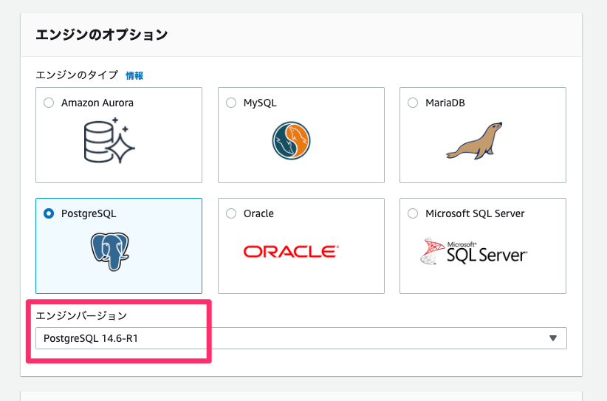Screen dimensions: 607x401
Task: Click the selected PostgreSQL radio button
Action: coord(49,213)
